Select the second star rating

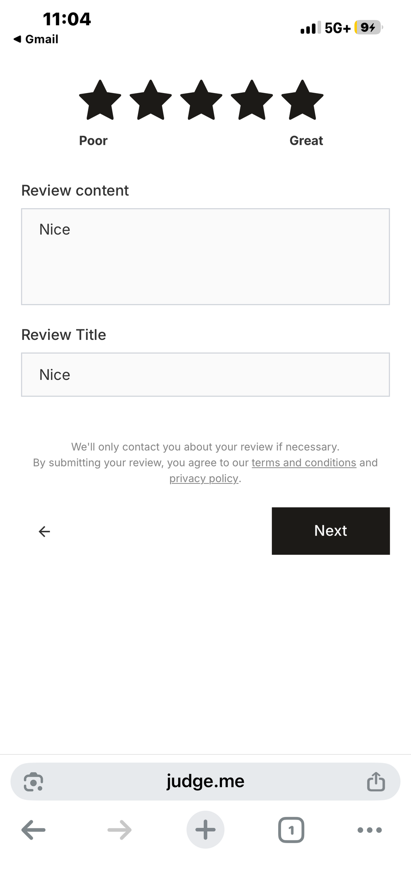click(151, 100)
